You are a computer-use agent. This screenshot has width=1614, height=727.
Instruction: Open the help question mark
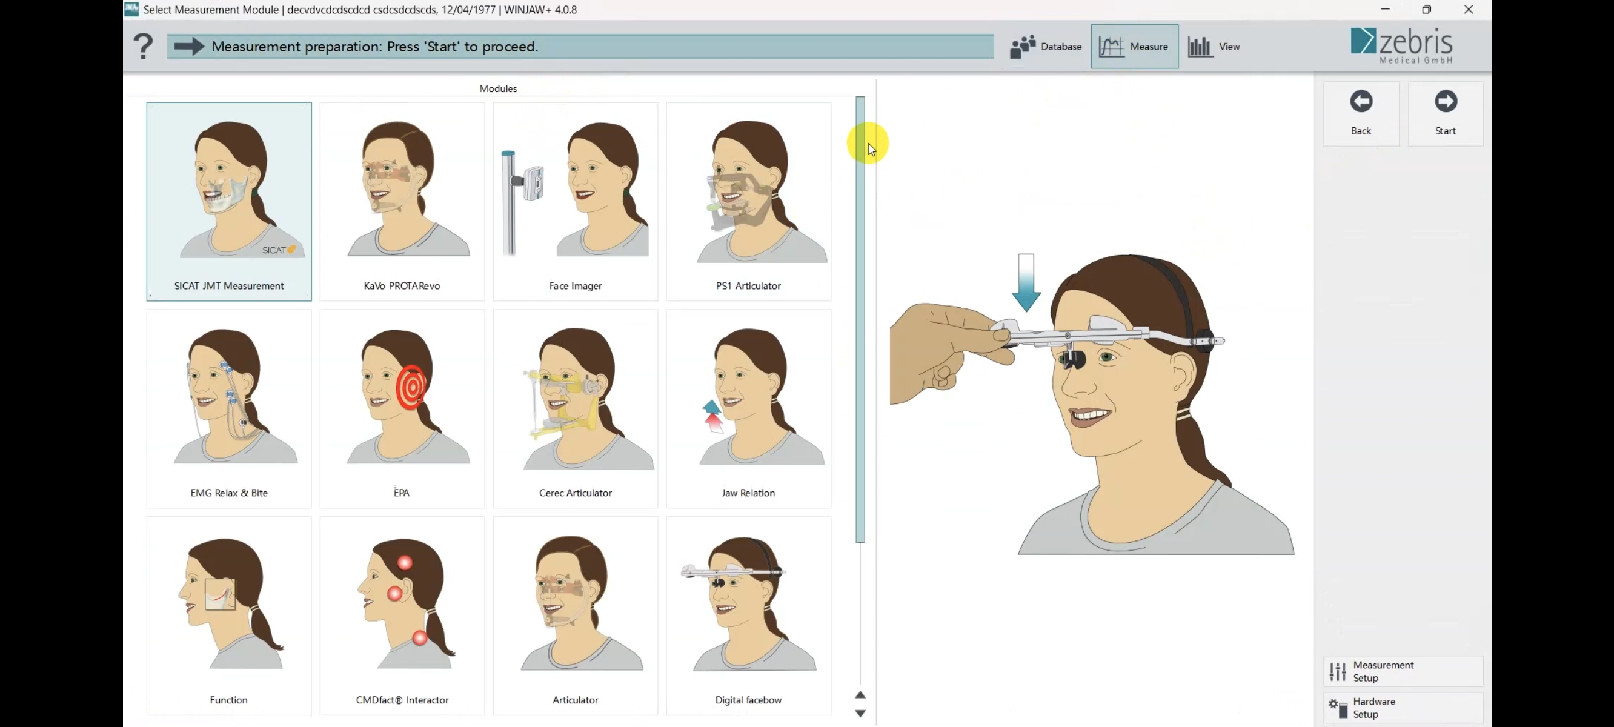[x=143, y=47]
